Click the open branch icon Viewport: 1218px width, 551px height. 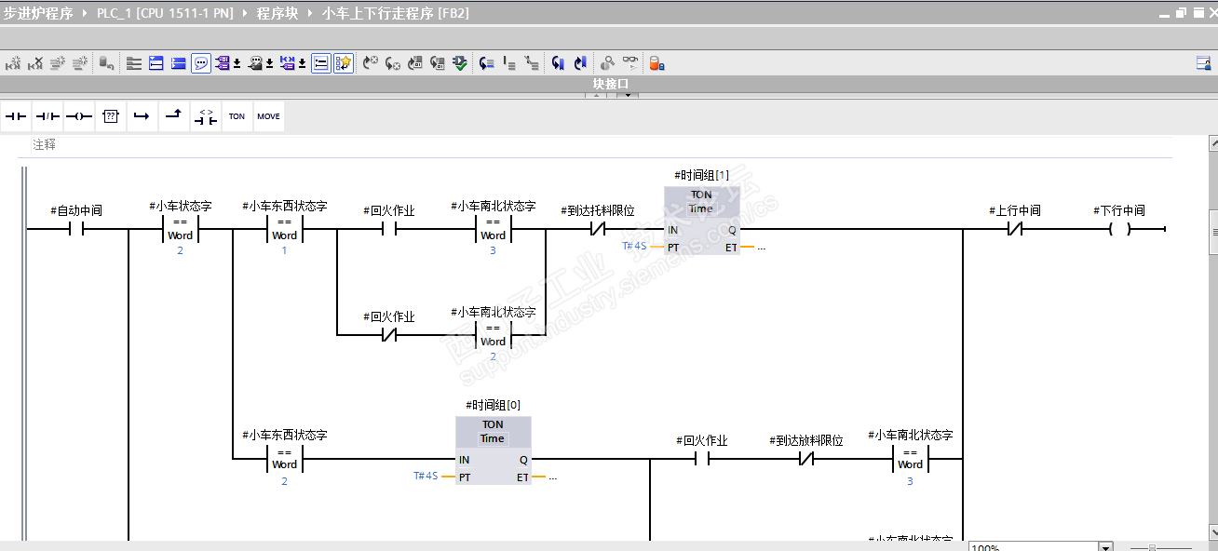click(x=142, y=116)
